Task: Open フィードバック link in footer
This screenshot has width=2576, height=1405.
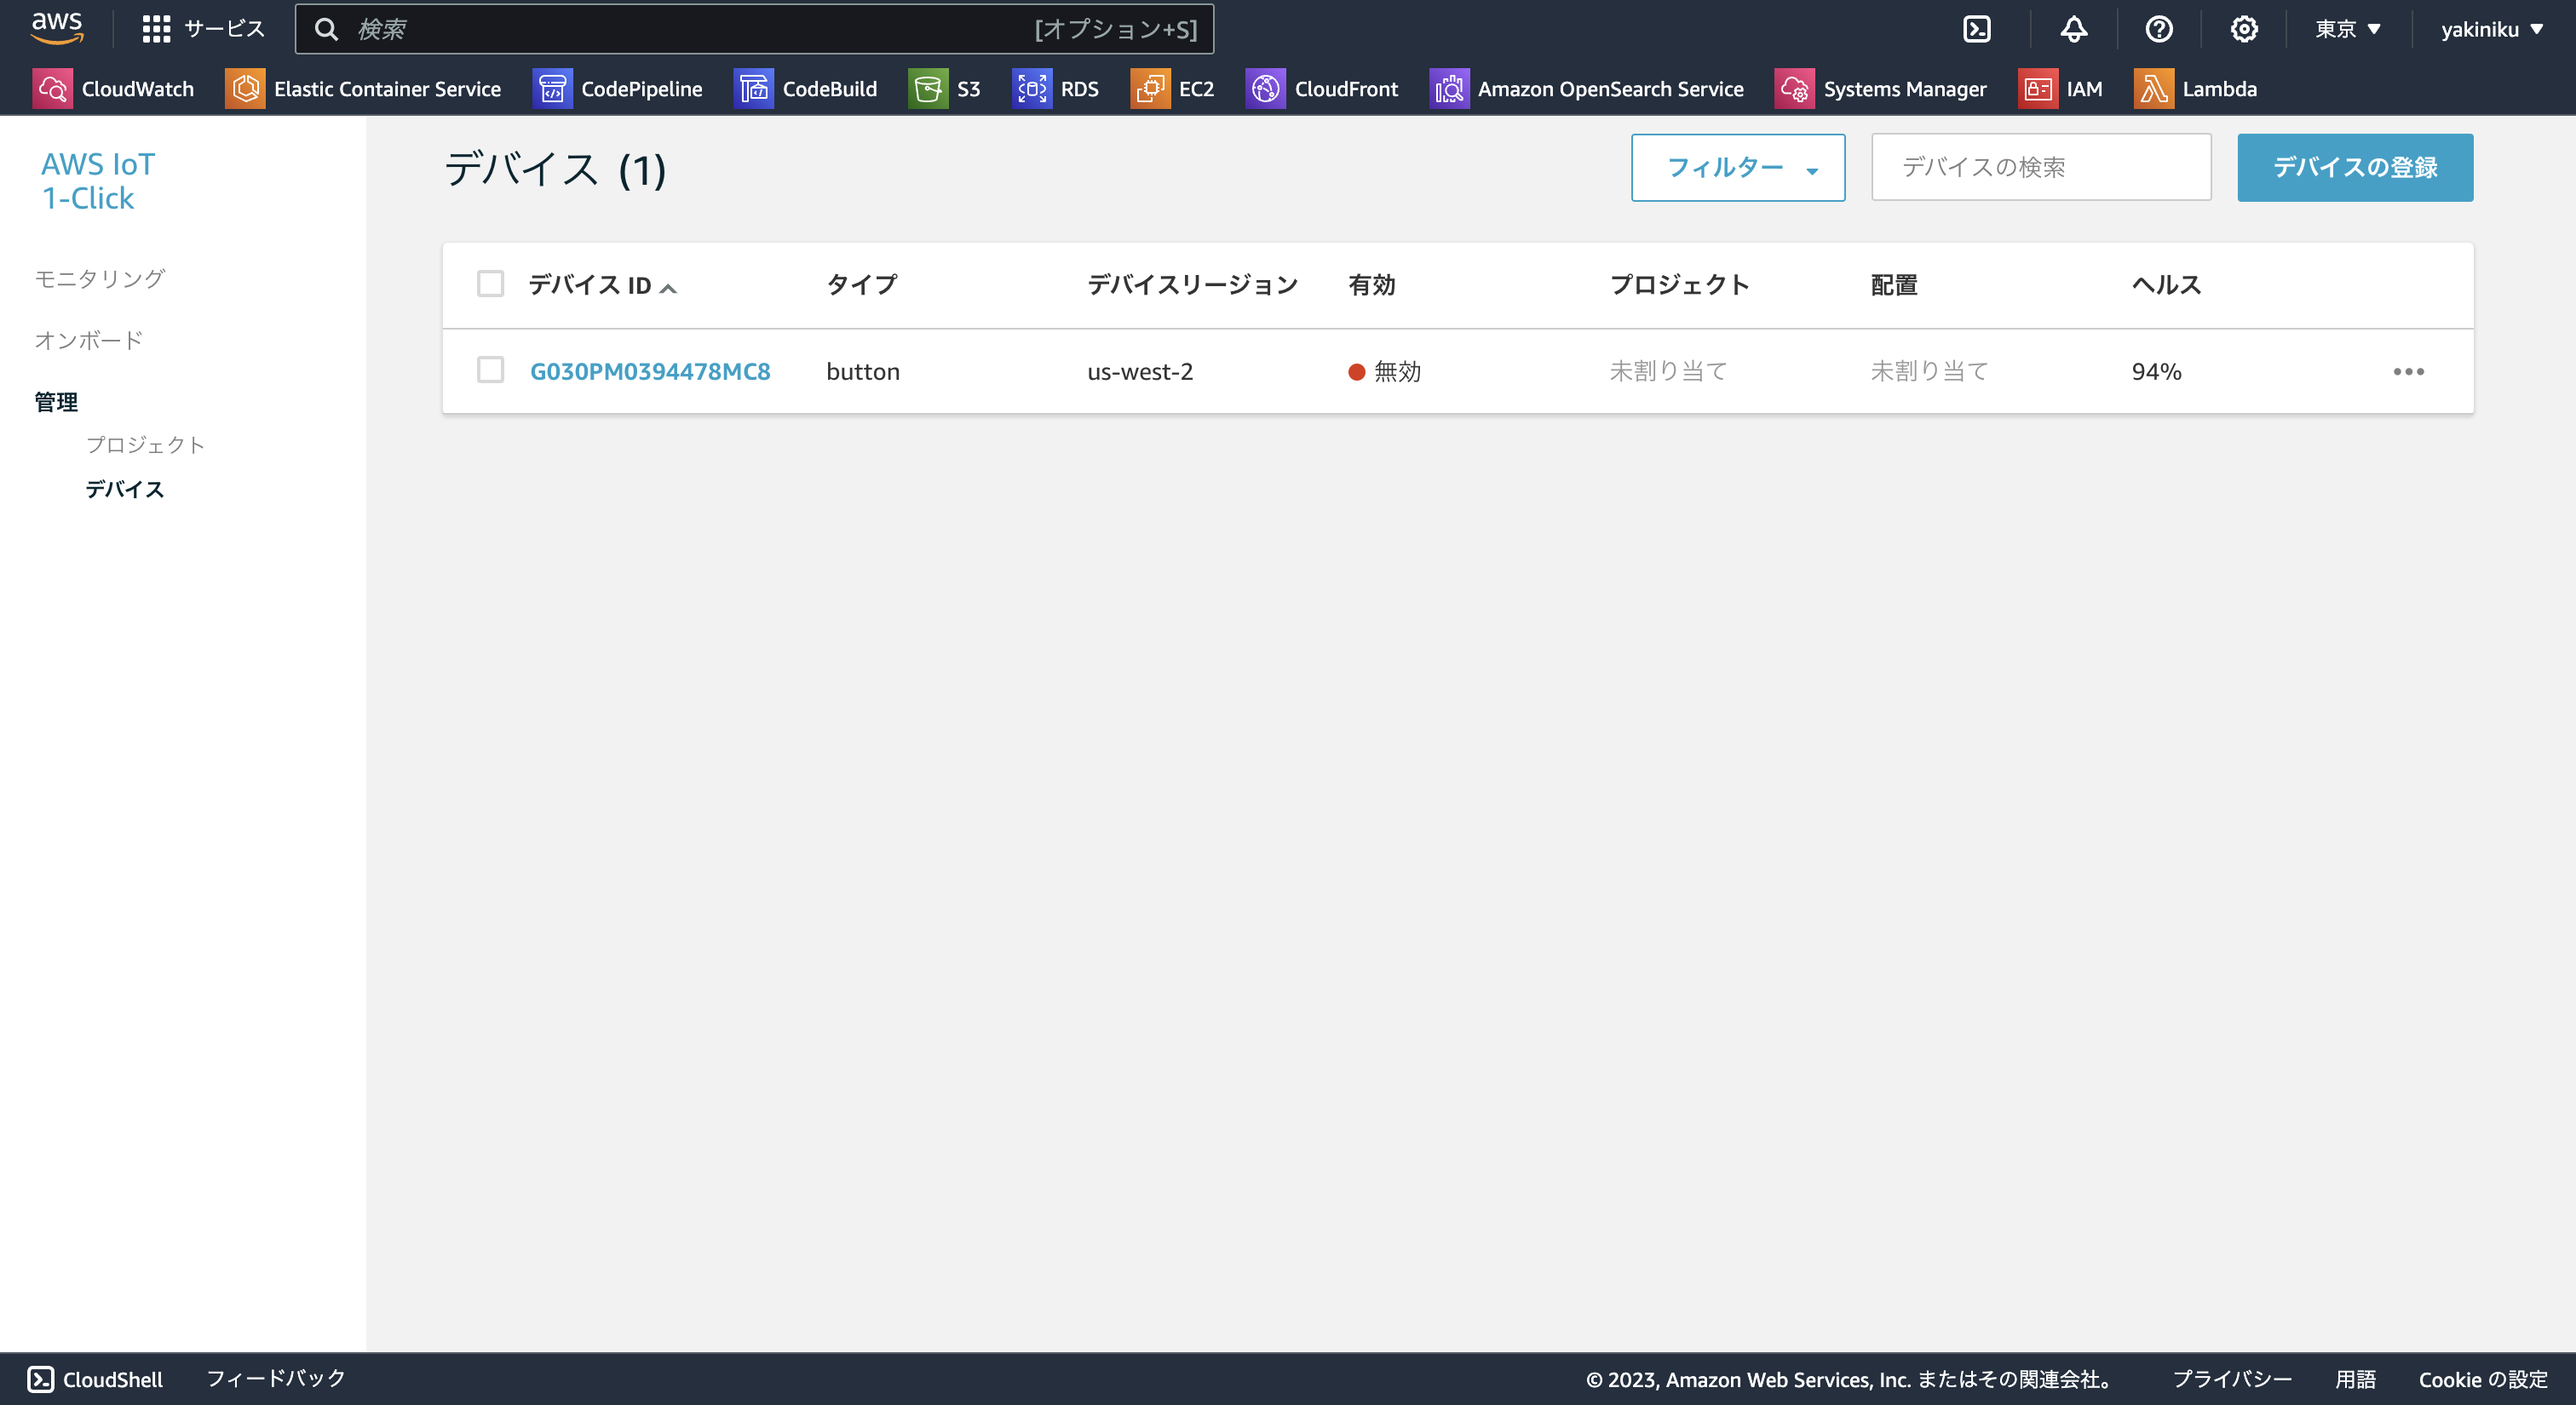Action: tap(276, 1379)
